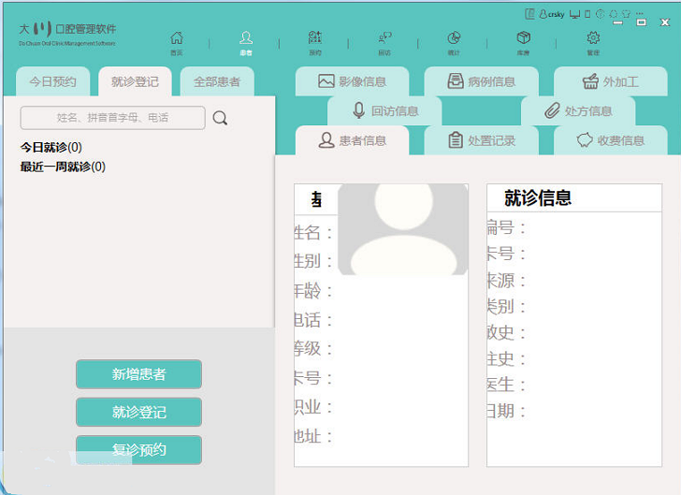
Task: Open the 患者信息 tab
Action: pos(353,140)
